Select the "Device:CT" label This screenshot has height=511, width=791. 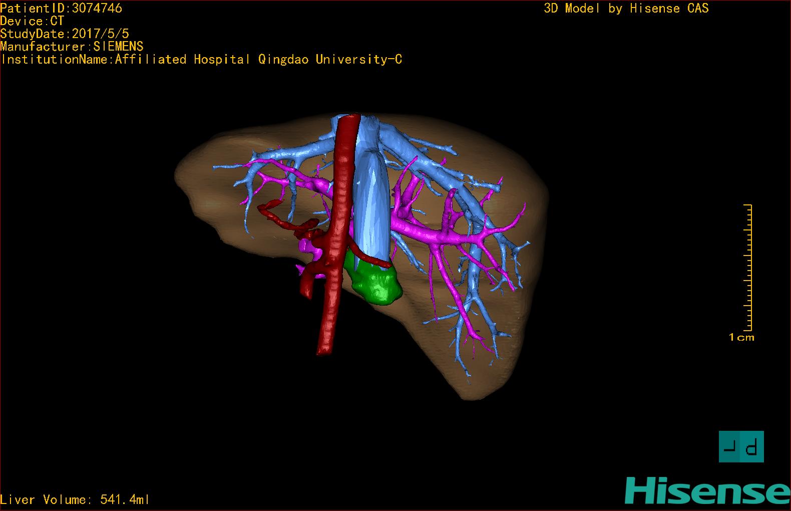(x=32, y=21)
